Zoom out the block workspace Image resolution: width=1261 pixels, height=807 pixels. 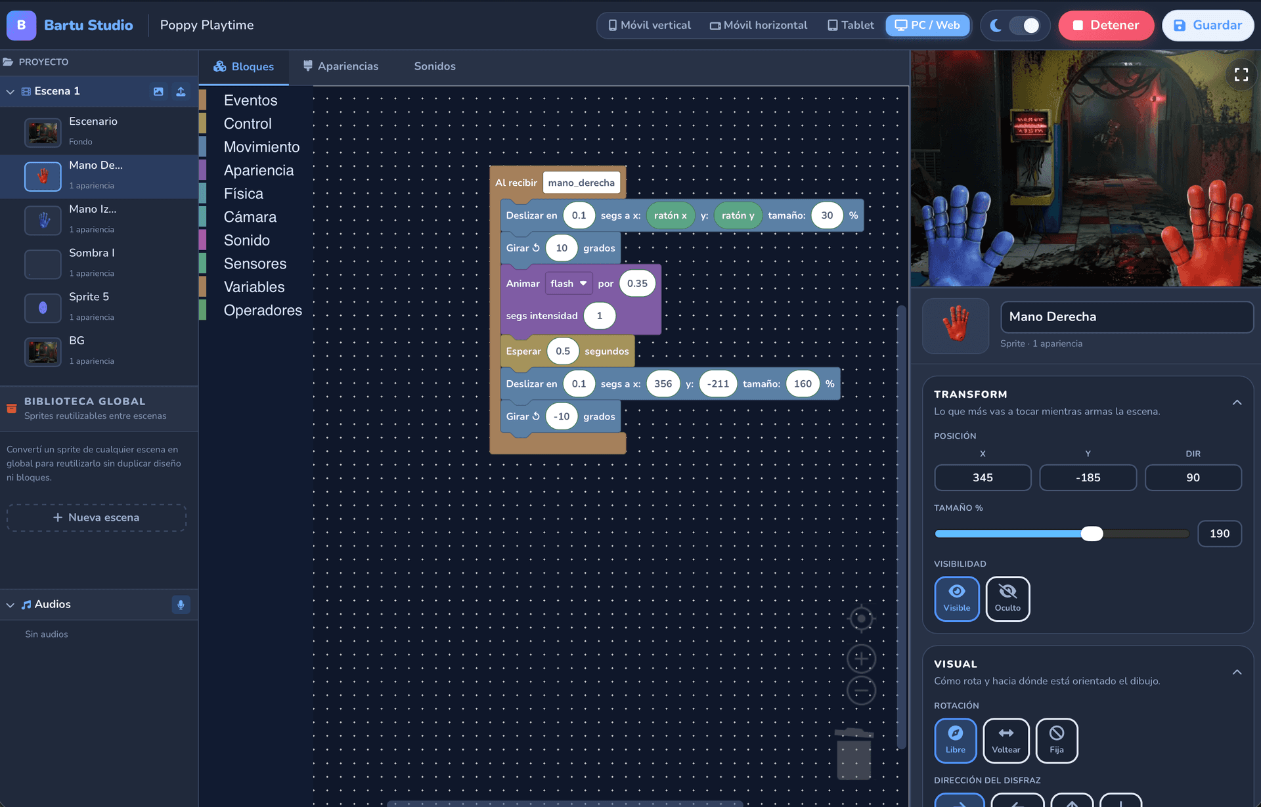tap(861, 691)
